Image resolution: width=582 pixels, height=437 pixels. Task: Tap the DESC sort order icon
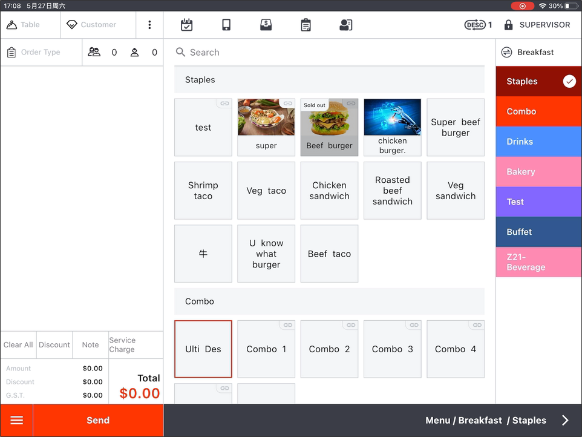click(475, 25)
